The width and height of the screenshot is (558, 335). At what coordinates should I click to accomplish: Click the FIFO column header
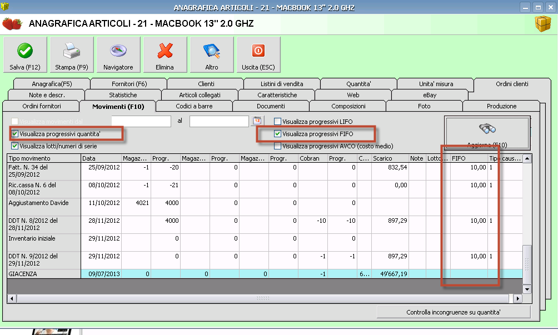[x=469, y=158]
